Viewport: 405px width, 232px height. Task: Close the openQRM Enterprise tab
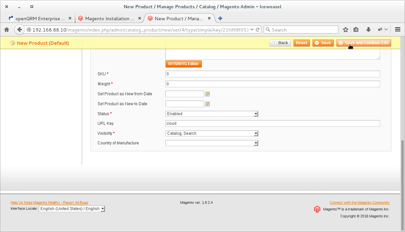coord(70,19)
